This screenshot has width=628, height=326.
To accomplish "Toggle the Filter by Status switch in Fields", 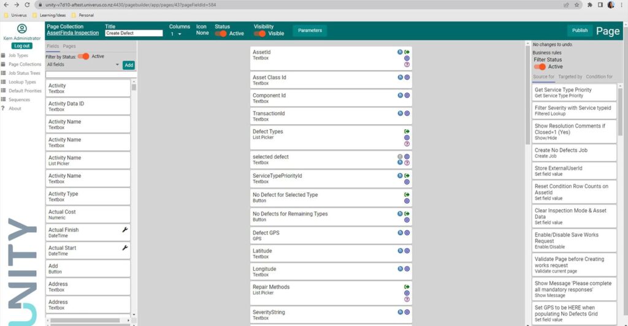I will [x=83, y=56].
